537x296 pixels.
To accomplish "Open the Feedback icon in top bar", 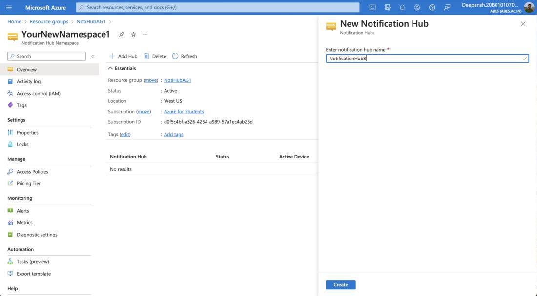I will click(447, 7).
